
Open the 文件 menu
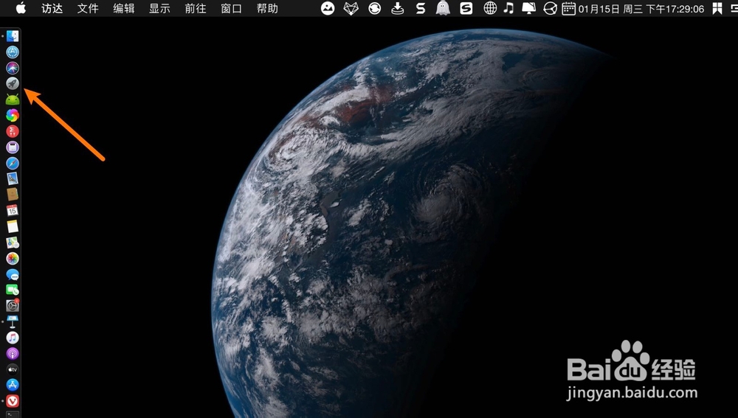[88, 8]
